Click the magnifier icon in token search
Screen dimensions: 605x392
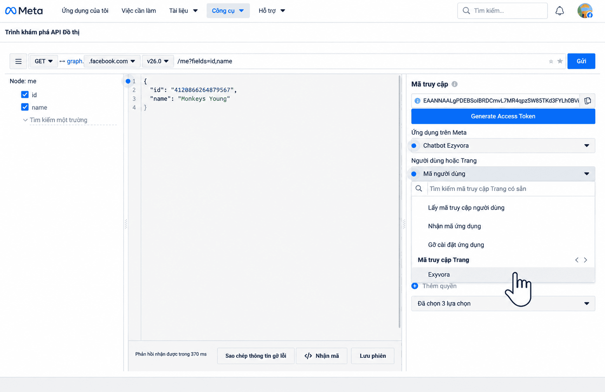point(419,189)
